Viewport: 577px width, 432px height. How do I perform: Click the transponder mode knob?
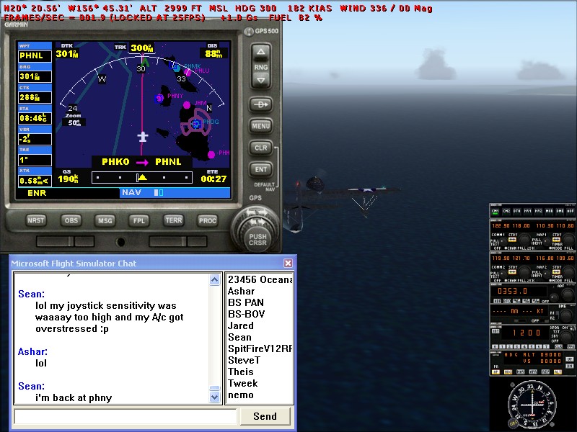567,337
